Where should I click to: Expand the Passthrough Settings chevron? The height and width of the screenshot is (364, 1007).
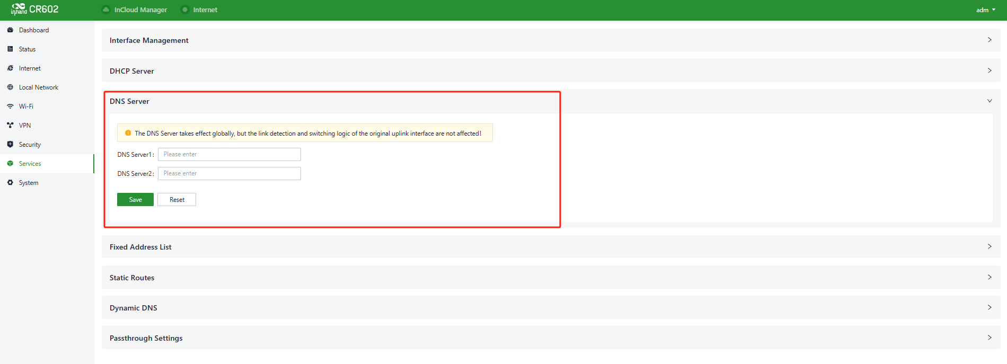click(x=990, y=338)
